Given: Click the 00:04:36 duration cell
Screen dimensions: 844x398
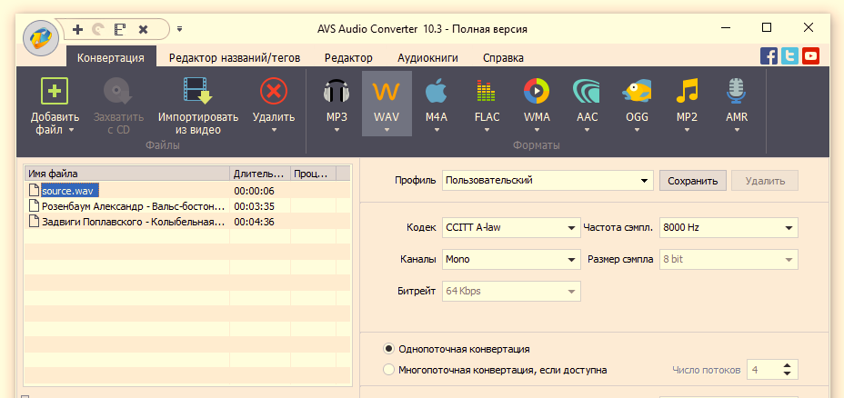Looking at the screenshot, I should pyautogui.click(x=255, y=222).
